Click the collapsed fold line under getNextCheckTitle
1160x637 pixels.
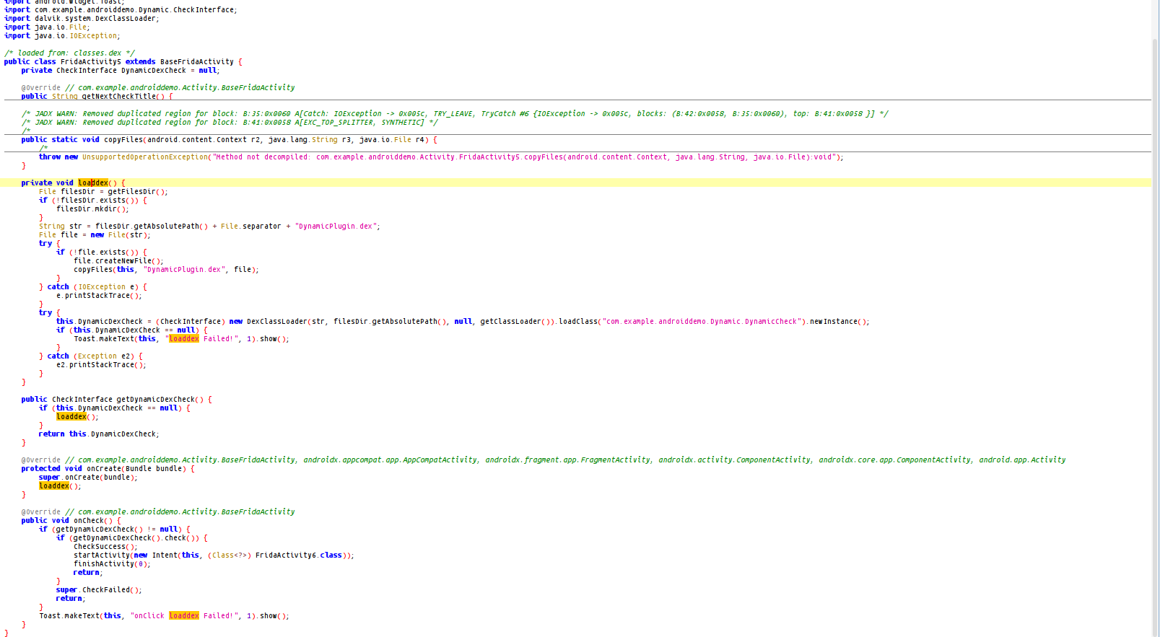click(x=577, y=100)
